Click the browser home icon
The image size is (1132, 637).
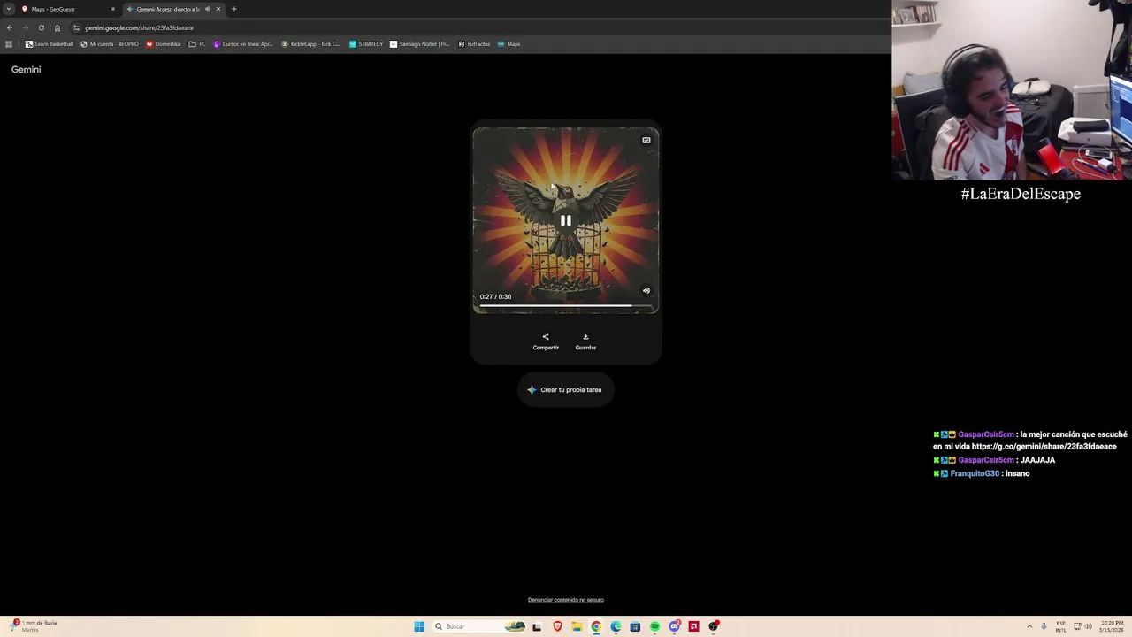[57, 27]
